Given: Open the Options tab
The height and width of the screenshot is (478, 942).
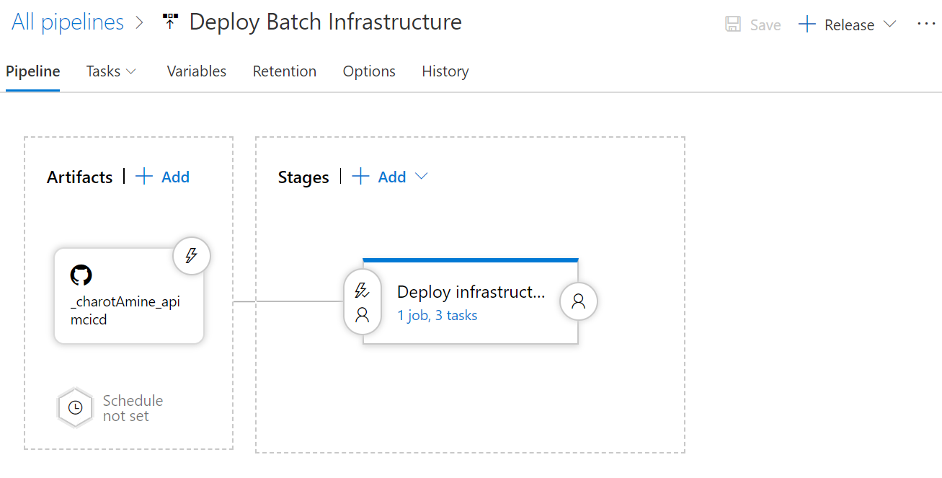Looking at the screenshot, I should coord(368,71).
